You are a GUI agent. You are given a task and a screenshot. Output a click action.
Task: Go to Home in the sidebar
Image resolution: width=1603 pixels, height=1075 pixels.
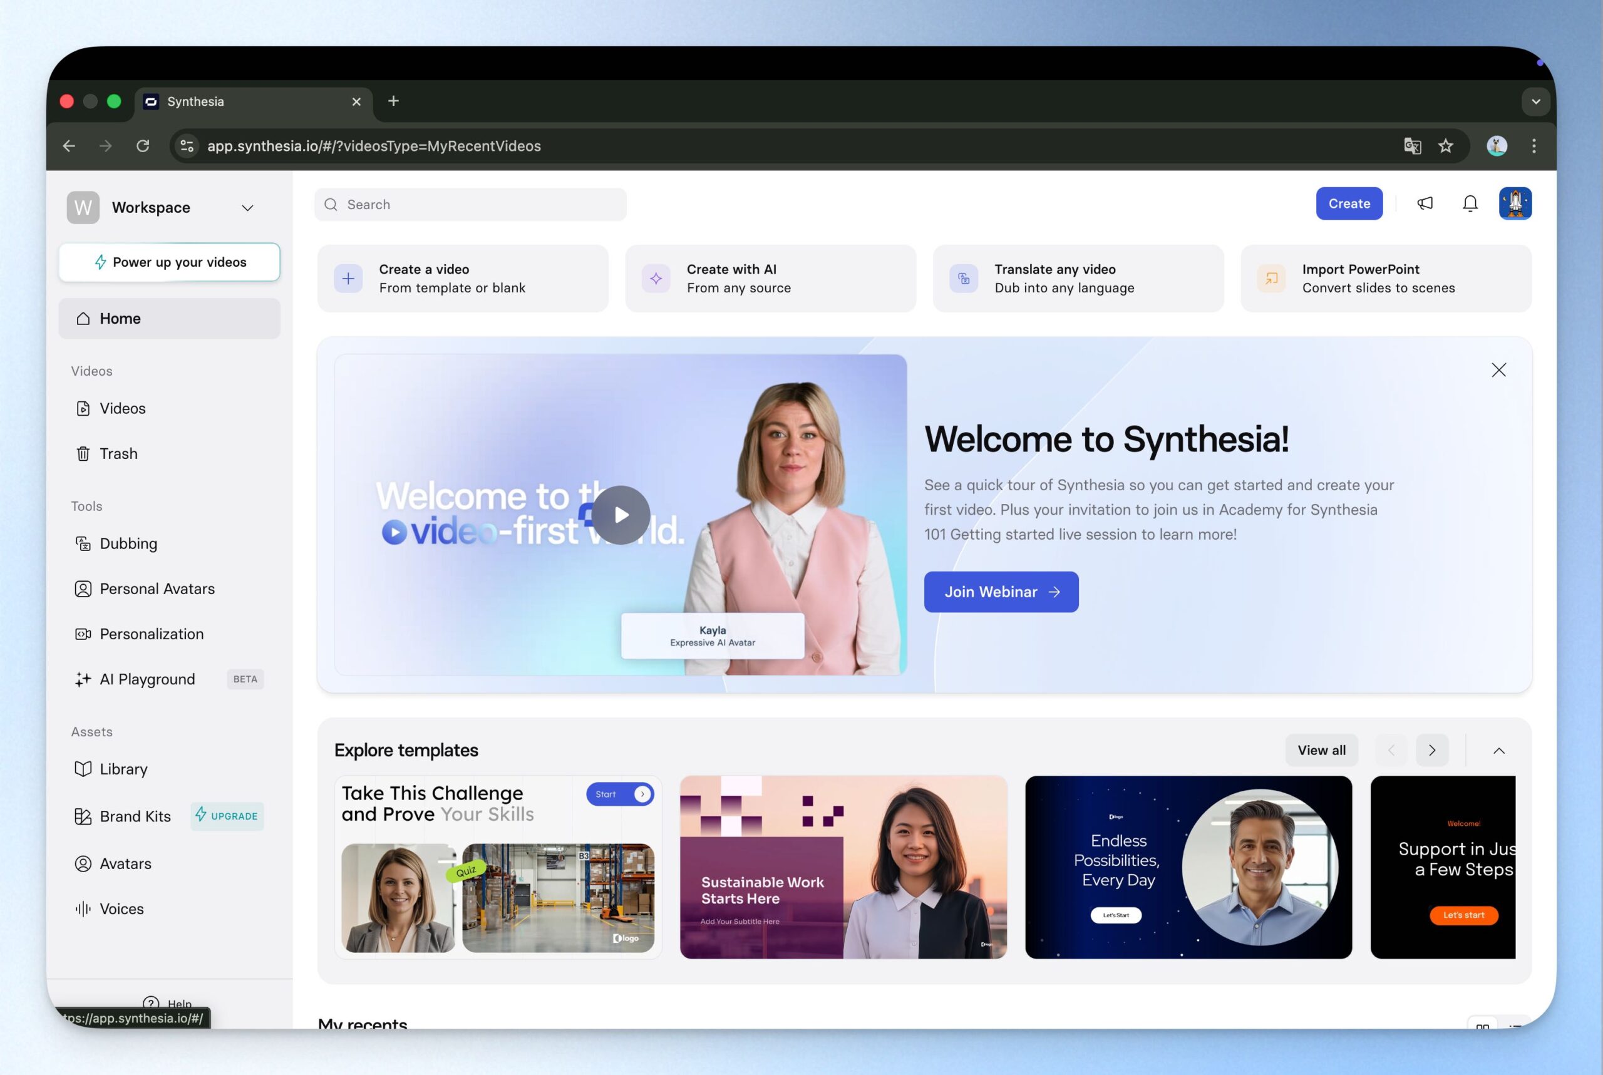(x=120, y=319)
